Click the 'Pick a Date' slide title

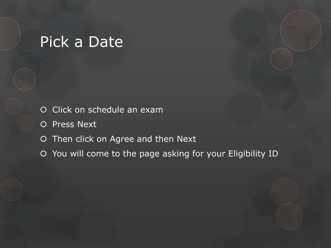coord(81,42)
